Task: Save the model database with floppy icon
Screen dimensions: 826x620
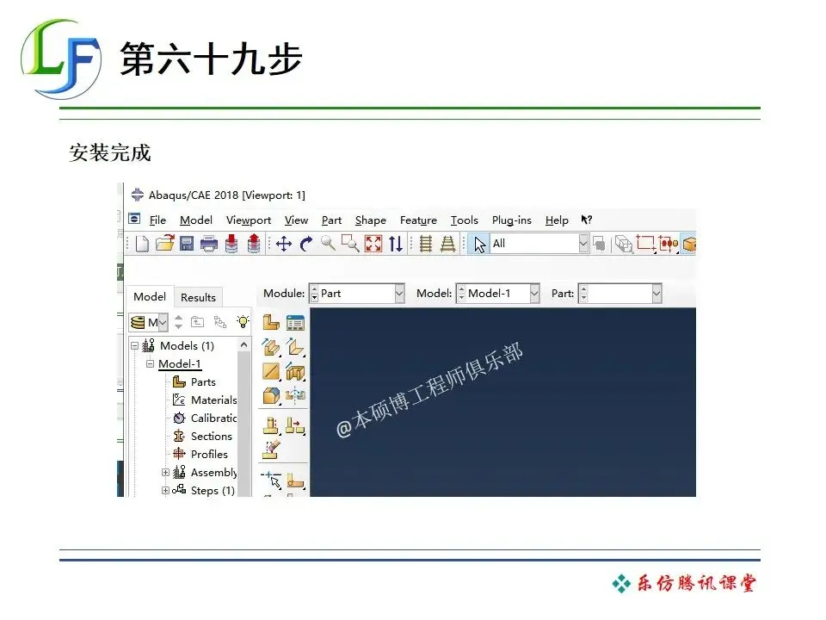Action: pyautogui.click(x=187, y=244)
